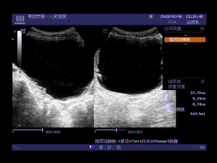
Task: Click the 测量预置 option
Action: tap(177, 87)
